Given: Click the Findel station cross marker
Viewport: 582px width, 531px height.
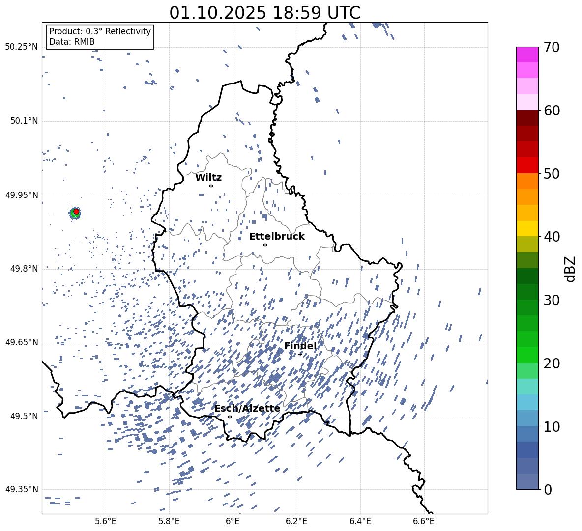Looking at the screenshot, I should (300, 355).
